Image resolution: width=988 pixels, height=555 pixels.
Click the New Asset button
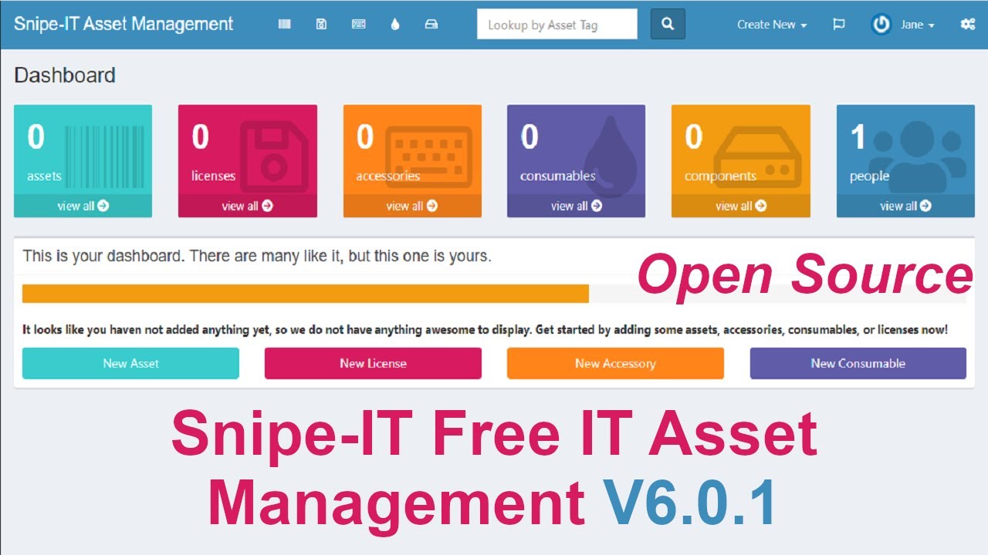coord(130,363)
